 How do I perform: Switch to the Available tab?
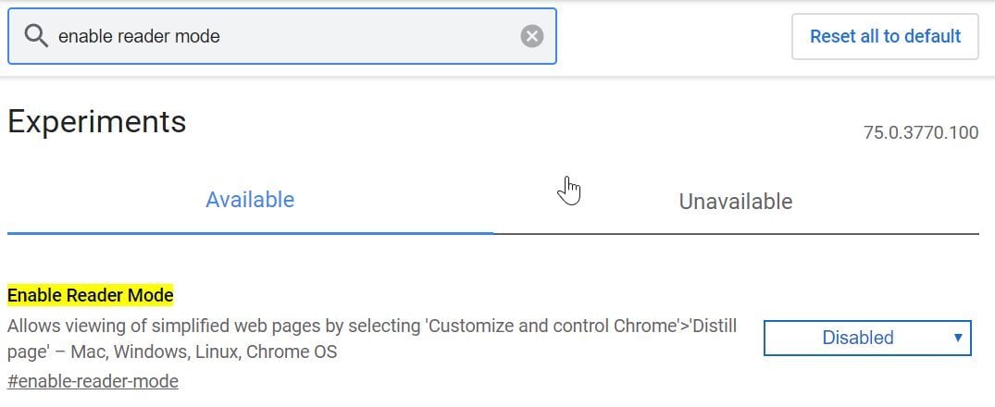250,200
